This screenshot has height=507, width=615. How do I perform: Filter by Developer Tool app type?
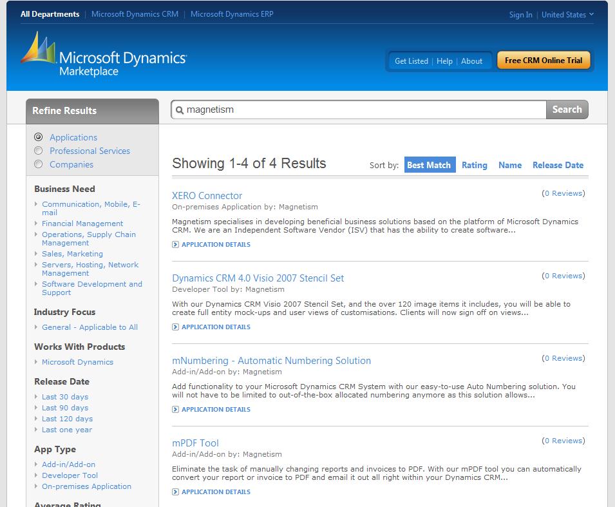[70, 475]
